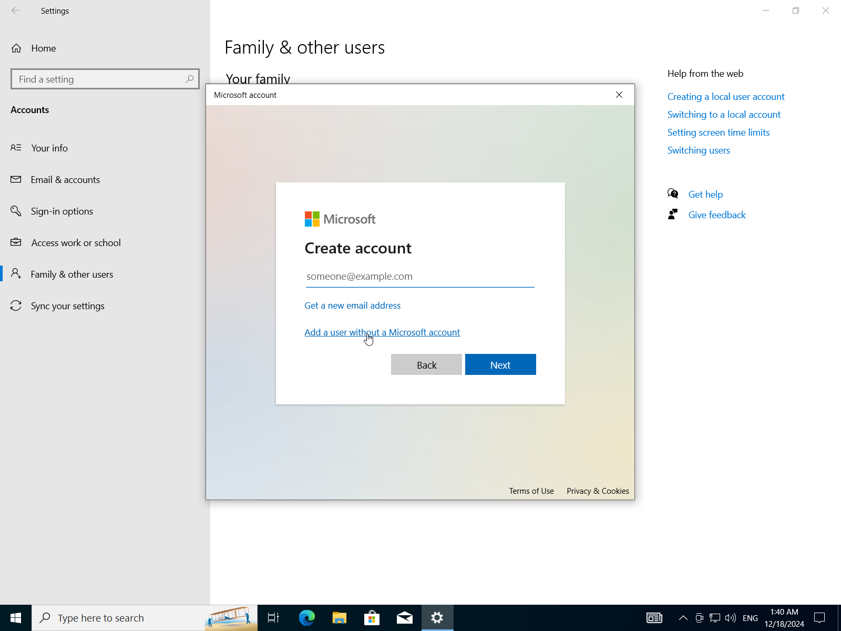Screen dimensions: 841x631
Task: Click the Task View taskbar icon
Action: click(x=273, y=618)
